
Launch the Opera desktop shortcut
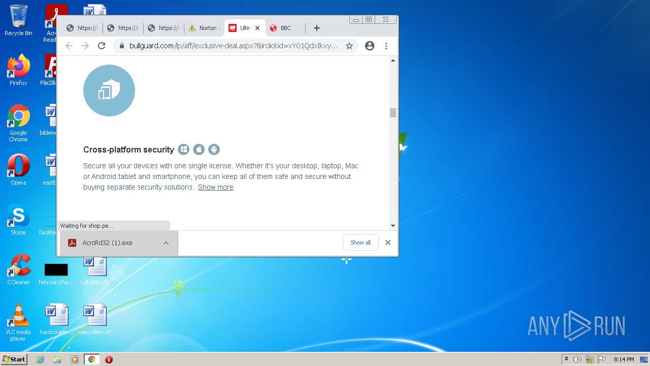18,170
